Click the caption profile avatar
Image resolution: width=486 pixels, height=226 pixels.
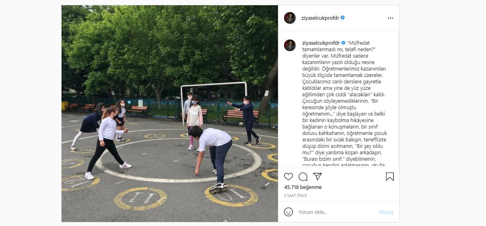point(290,45)
